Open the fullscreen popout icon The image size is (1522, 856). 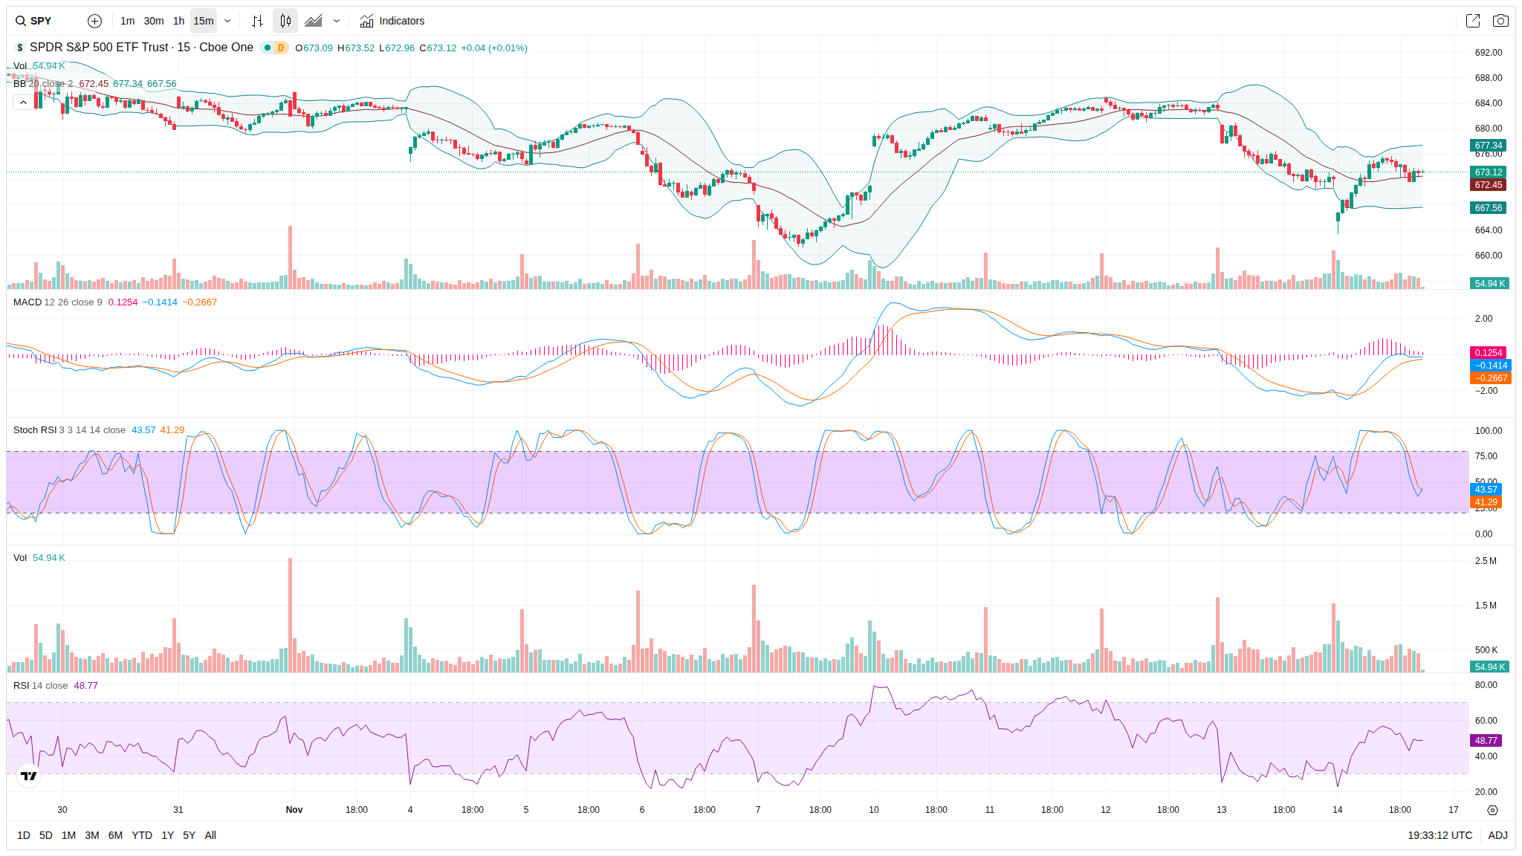coord(1472,21)
